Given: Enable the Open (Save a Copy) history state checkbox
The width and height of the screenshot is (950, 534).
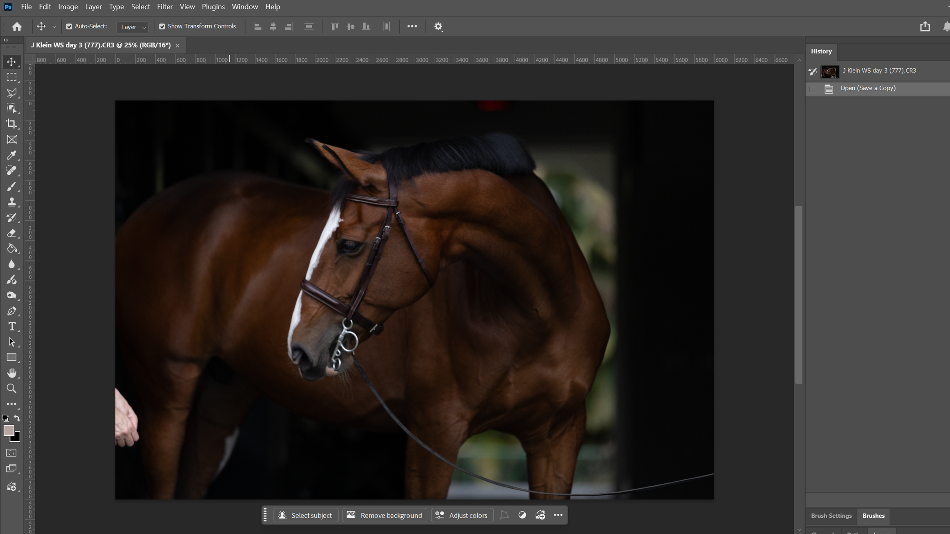Looking at the screenshot, I should click(813, 88).
